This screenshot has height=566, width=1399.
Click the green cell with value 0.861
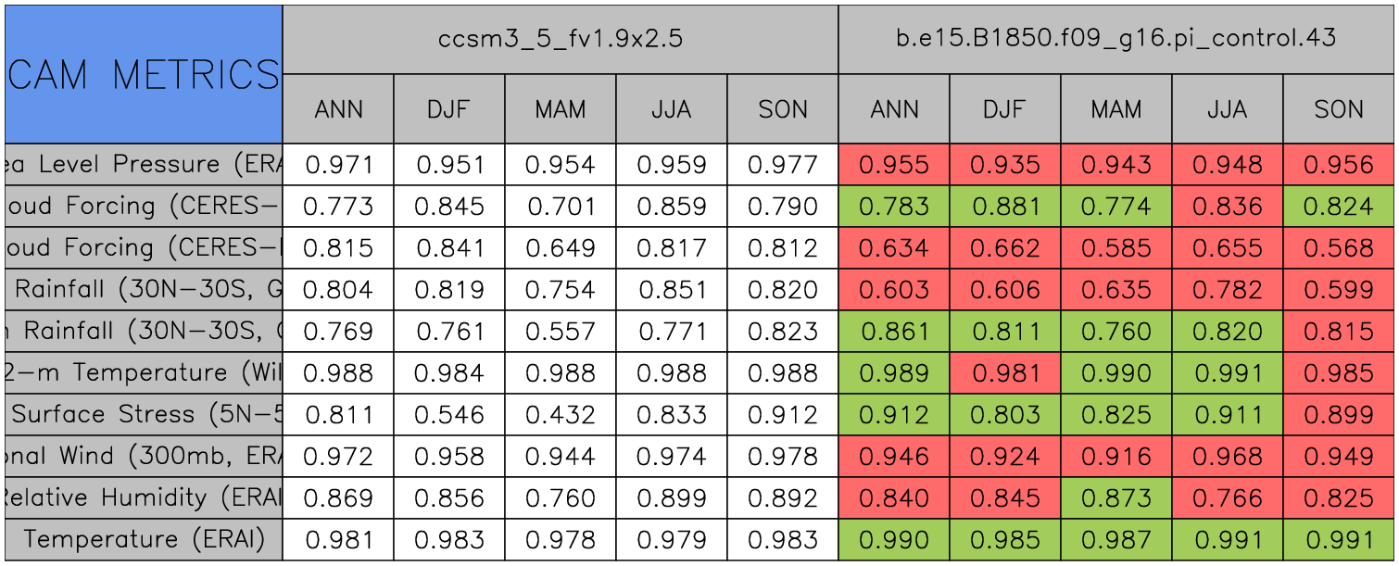point(894,332)
